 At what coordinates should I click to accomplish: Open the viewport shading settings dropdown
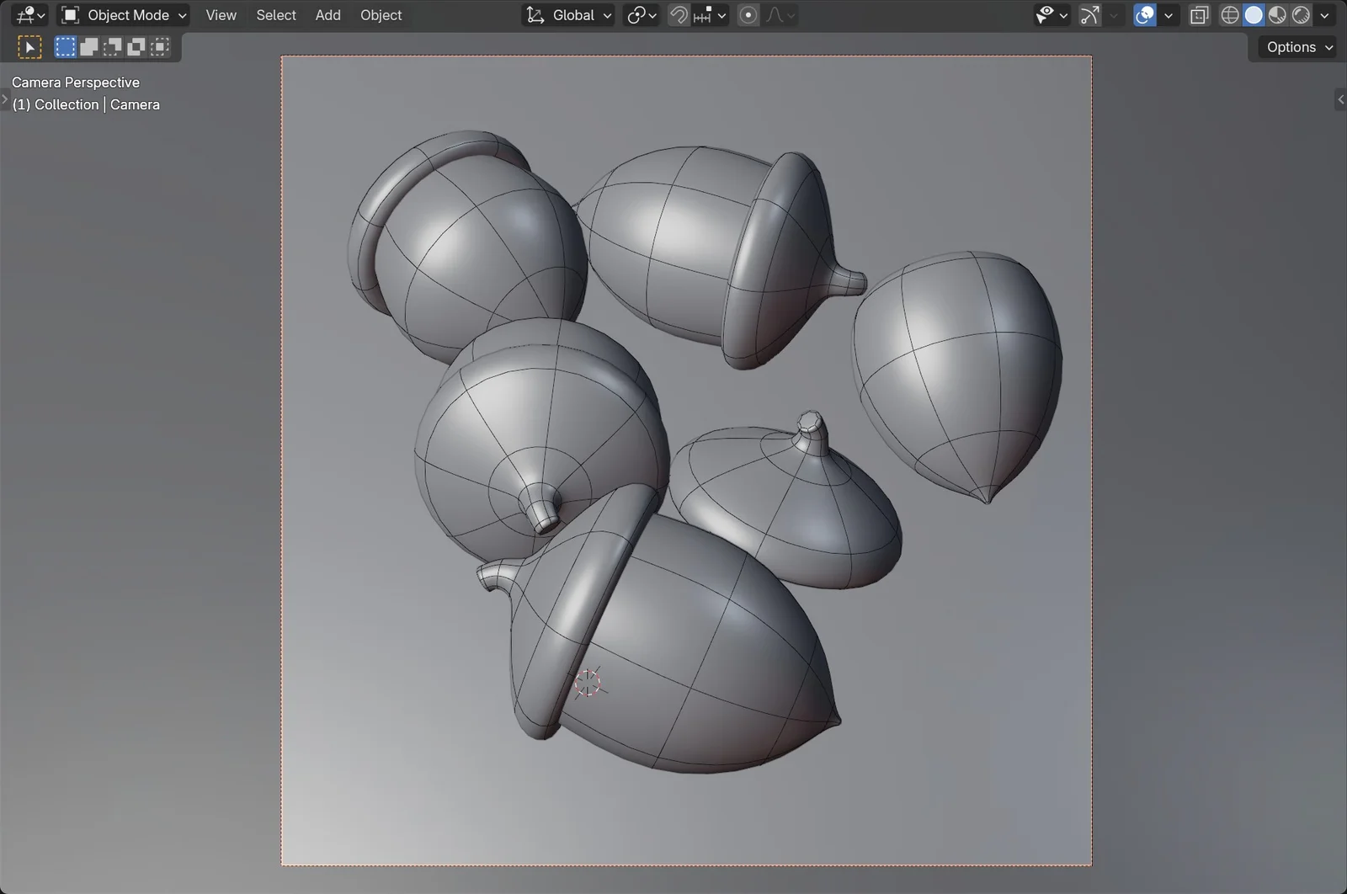(x=1326, y=14)
